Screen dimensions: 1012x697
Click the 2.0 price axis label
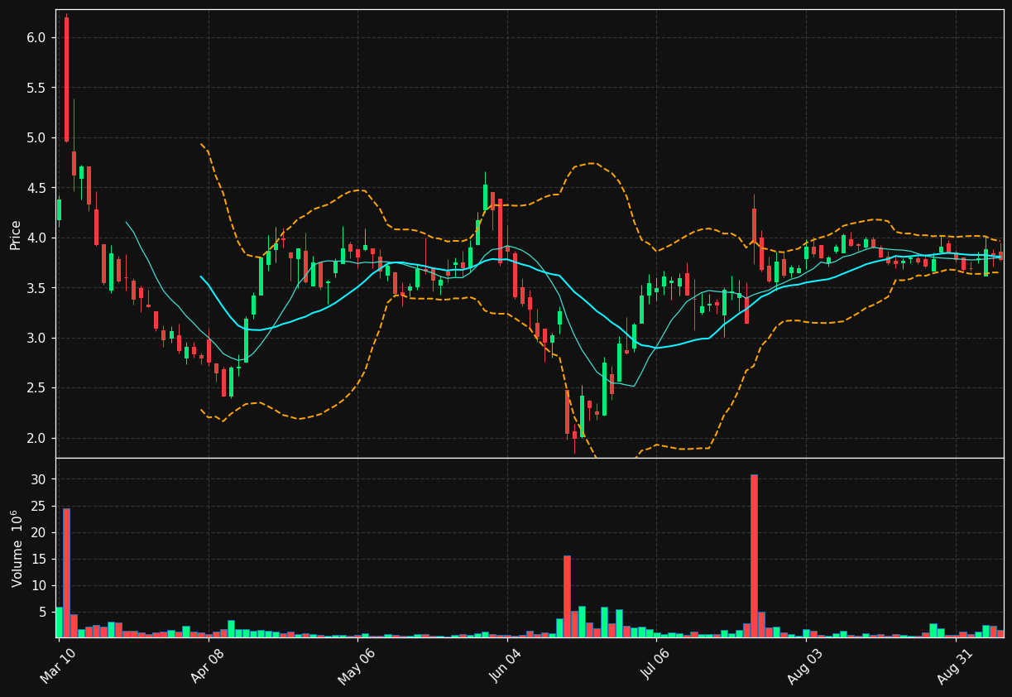click(36, 438)
